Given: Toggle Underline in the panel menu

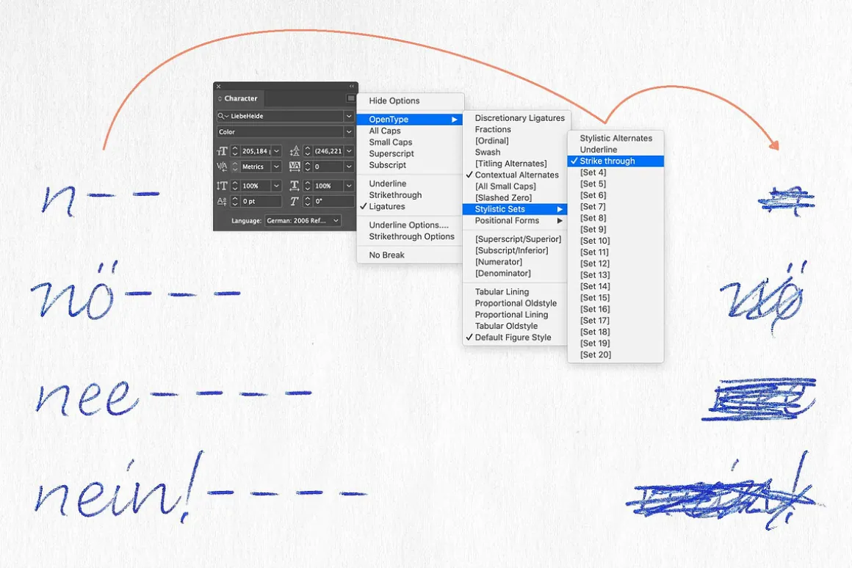Looking at the screenshot, I should click(x=411, y=183).
